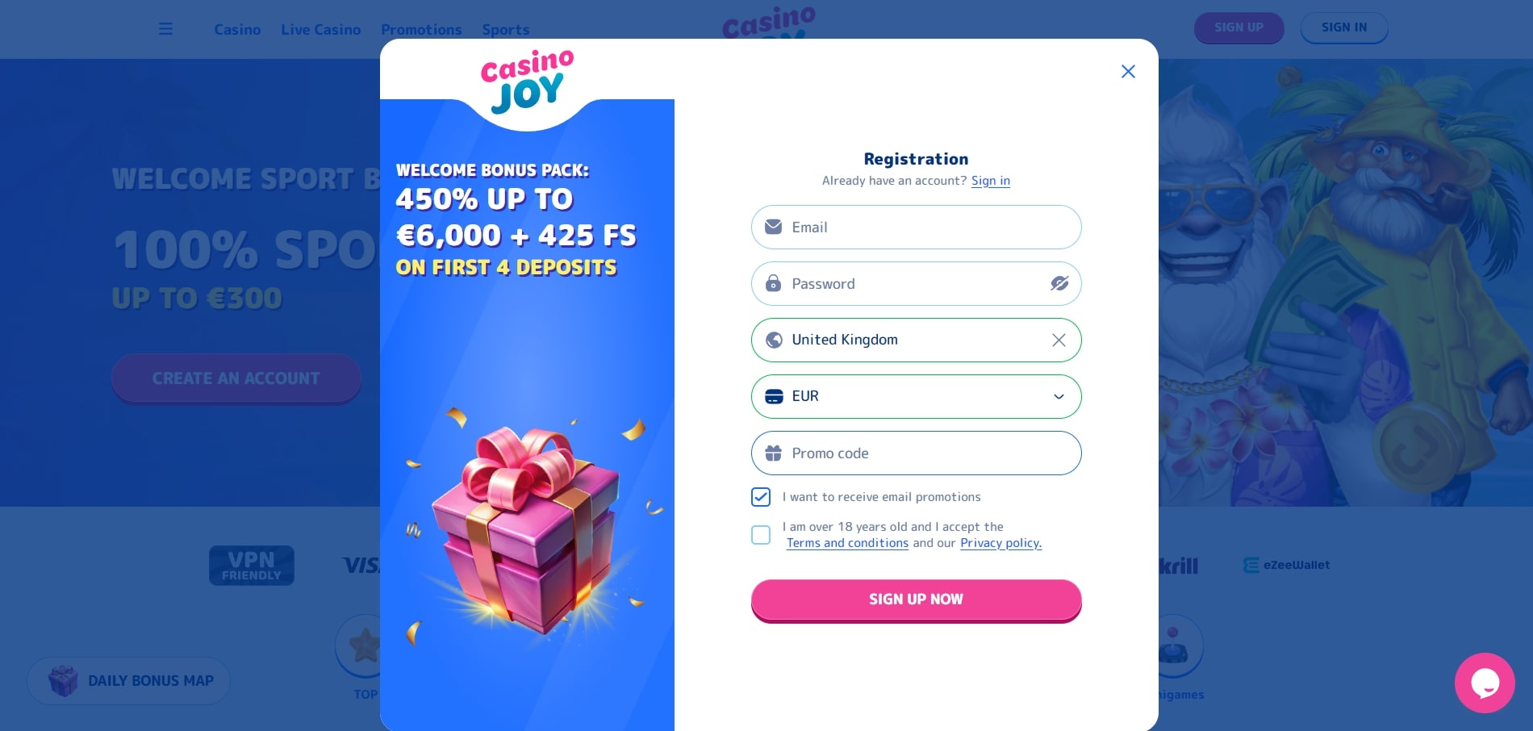
Task: Expand the EUR currency dropdown
Action: coord(1059,397)
